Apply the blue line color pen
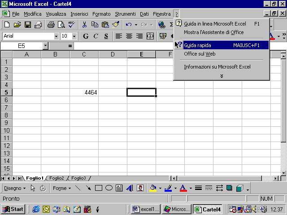This screenshot has width=287, height=215. [x=168, y=188]
